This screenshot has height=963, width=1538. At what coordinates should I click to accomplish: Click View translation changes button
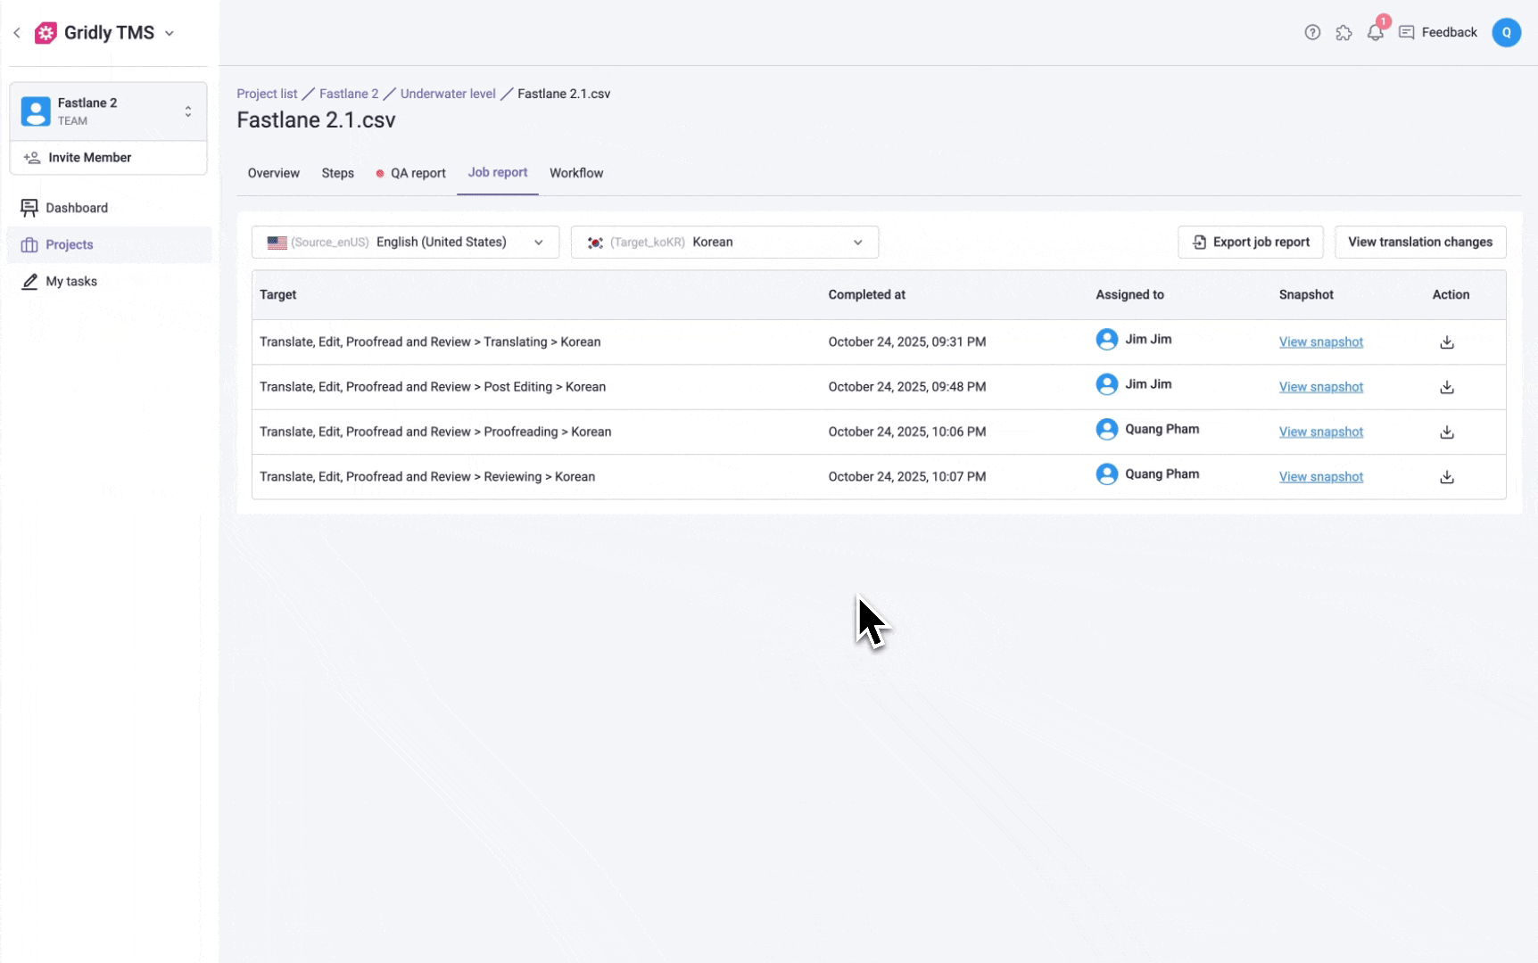click(1419, 243)
